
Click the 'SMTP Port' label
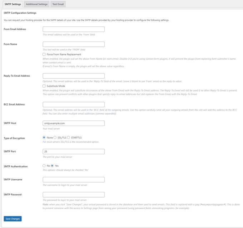click(x=10, y=151)
